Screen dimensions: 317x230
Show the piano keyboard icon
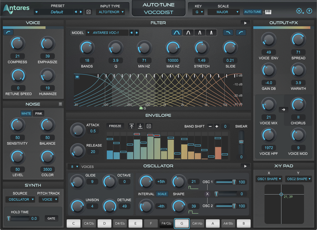coord(268,12)
